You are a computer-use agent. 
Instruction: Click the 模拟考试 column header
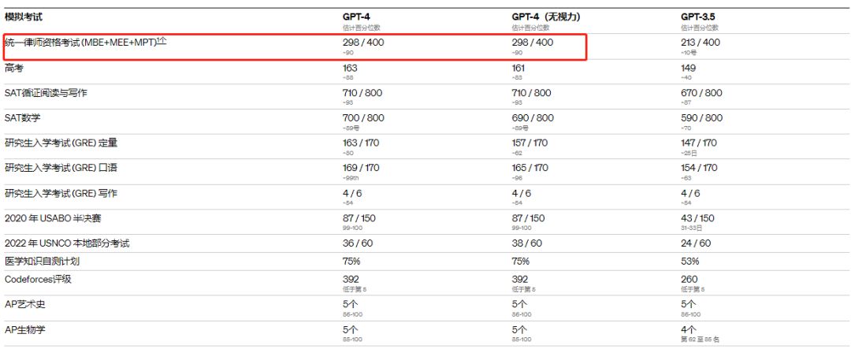pos(24,17)
